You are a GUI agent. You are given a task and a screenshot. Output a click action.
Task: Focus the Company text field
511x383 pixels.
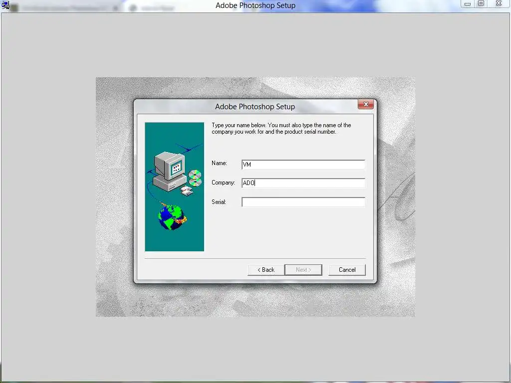point(303,183)
